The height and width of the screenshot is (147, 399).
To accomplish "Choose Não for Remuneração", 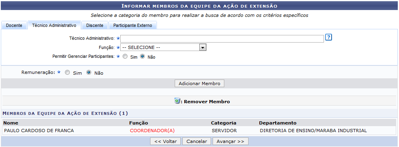I will [x=88, y=72].
